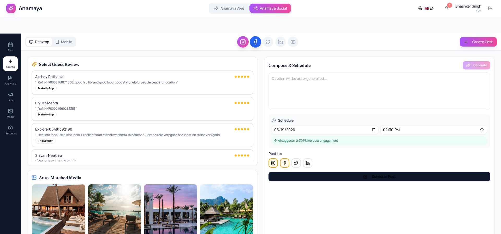
Task: Click Piyush Mehra's star rating
Action: (242, 103)
